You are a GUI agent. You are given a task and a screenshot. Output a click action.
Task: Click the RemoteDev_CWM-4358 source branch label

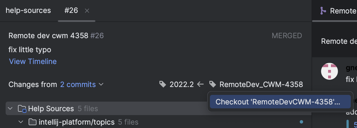pyautogui.click(x=261, y=84)
